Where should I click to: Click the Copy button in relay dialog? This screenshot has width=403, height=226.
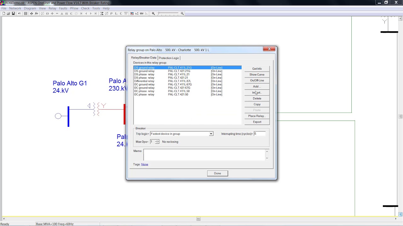tap(257, 105)
